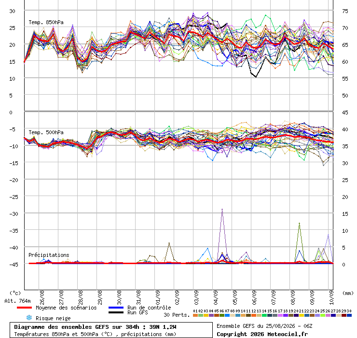Screen dimensions: 357x338
Task: Click the 'Temp. 850hPa' chart label
Action: (x=46, y=22)
